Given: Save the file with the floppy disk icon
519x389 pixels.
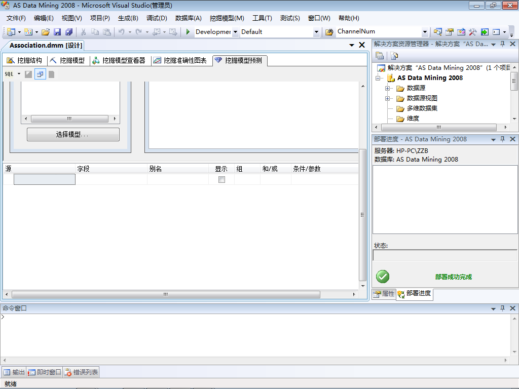Looking at the screenshot, I should [57, 32].
